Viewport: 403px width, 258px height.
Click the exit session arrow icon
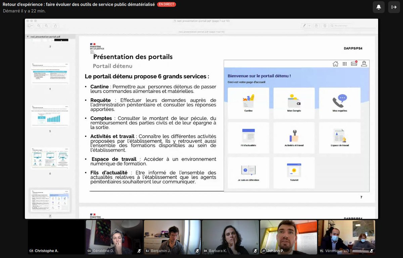click(394, 7)
